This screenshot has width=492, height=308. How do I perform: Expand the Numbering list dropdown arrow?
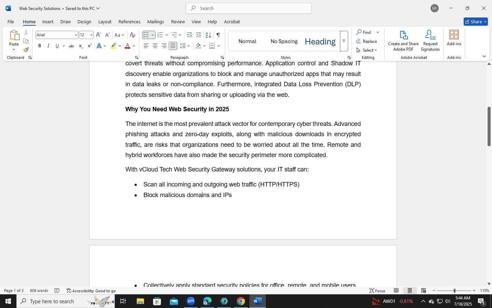click(x=166, y=35)
